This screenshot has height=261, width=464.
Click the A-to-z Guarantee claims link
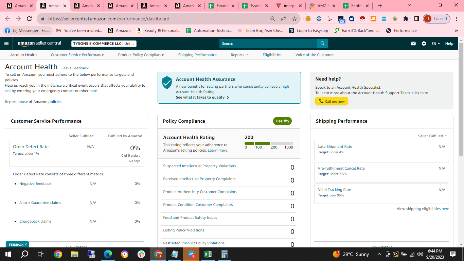pos(40,203)
